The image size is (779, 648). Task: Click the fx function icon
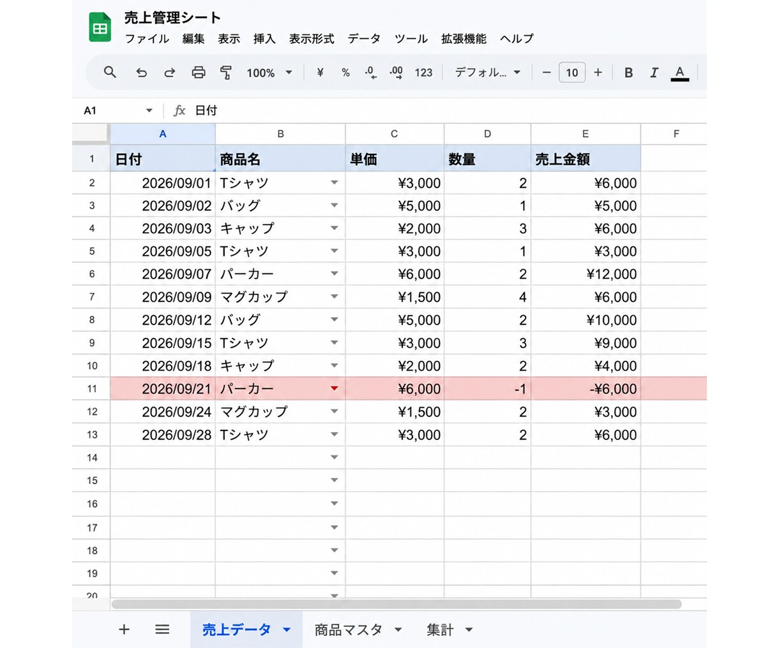click(179, 110)
